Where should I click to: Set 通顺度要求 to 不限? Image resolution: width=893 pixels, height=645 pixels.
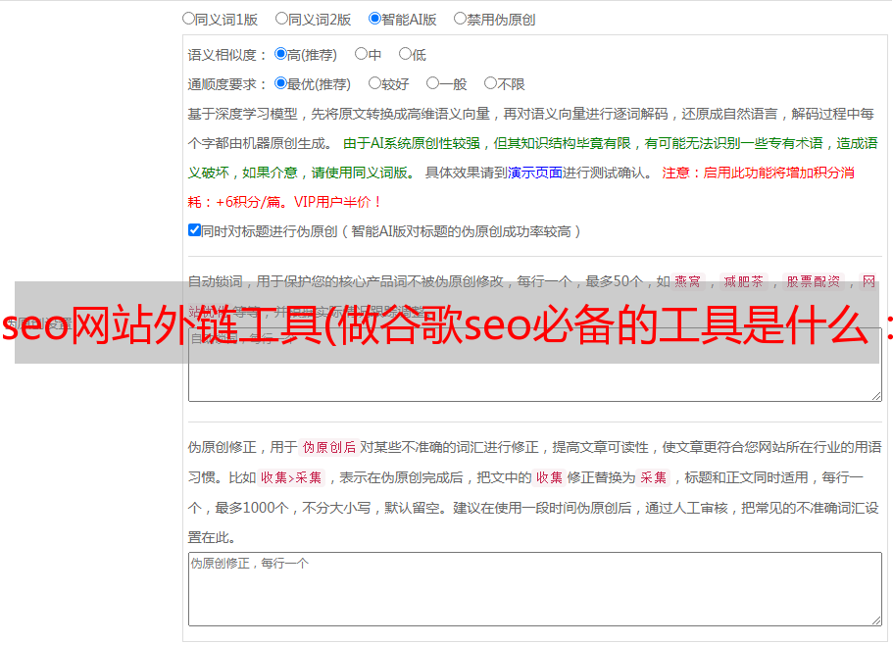tap(490, 83)
